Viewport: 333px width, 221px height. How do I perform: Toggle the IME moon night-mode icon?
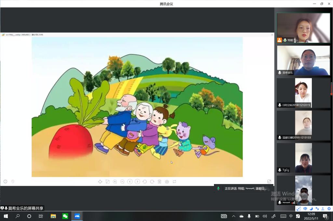point(311,209)
